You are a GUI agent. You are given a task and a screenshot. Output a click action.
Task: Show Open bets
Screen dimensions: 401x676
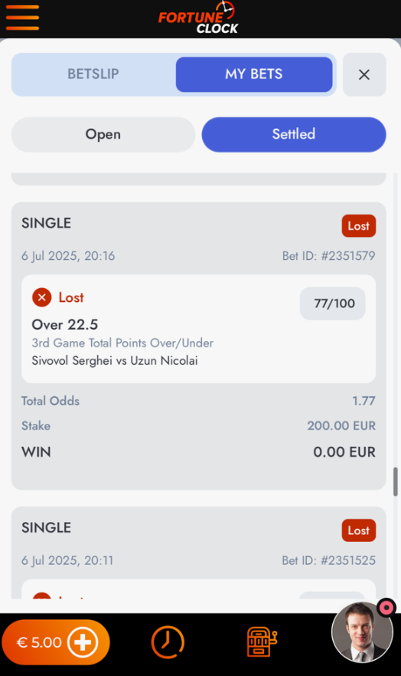[x=103, y=134]
